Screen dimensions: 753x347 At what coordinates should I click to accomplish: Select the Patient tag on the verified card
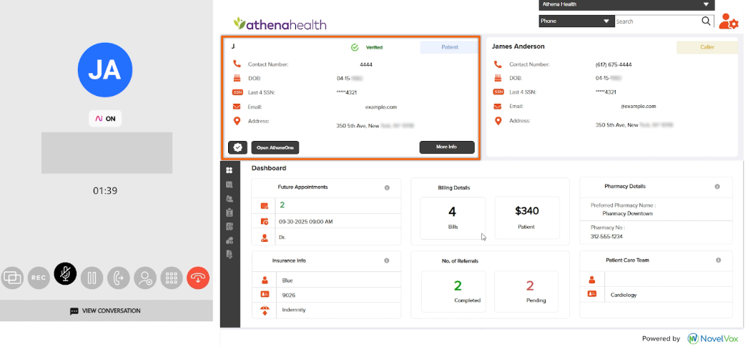(450, 47)
